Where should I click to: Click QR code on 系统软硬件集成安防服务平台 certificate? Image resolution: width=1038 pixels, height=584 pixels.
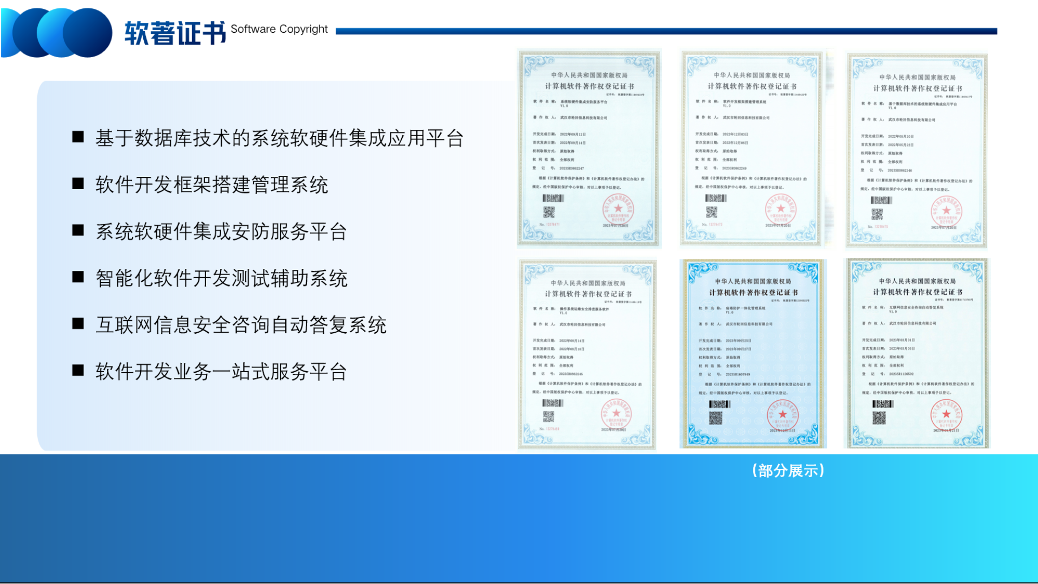[x=549, y=212]
